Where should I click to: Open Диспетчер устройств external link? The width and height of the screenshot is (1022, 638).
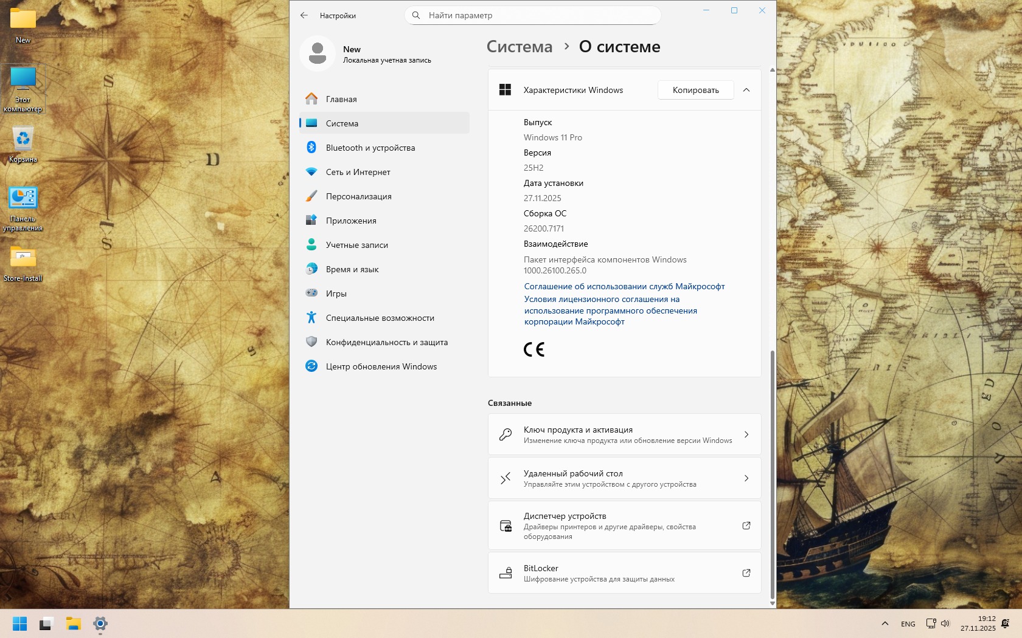[746, 526]
